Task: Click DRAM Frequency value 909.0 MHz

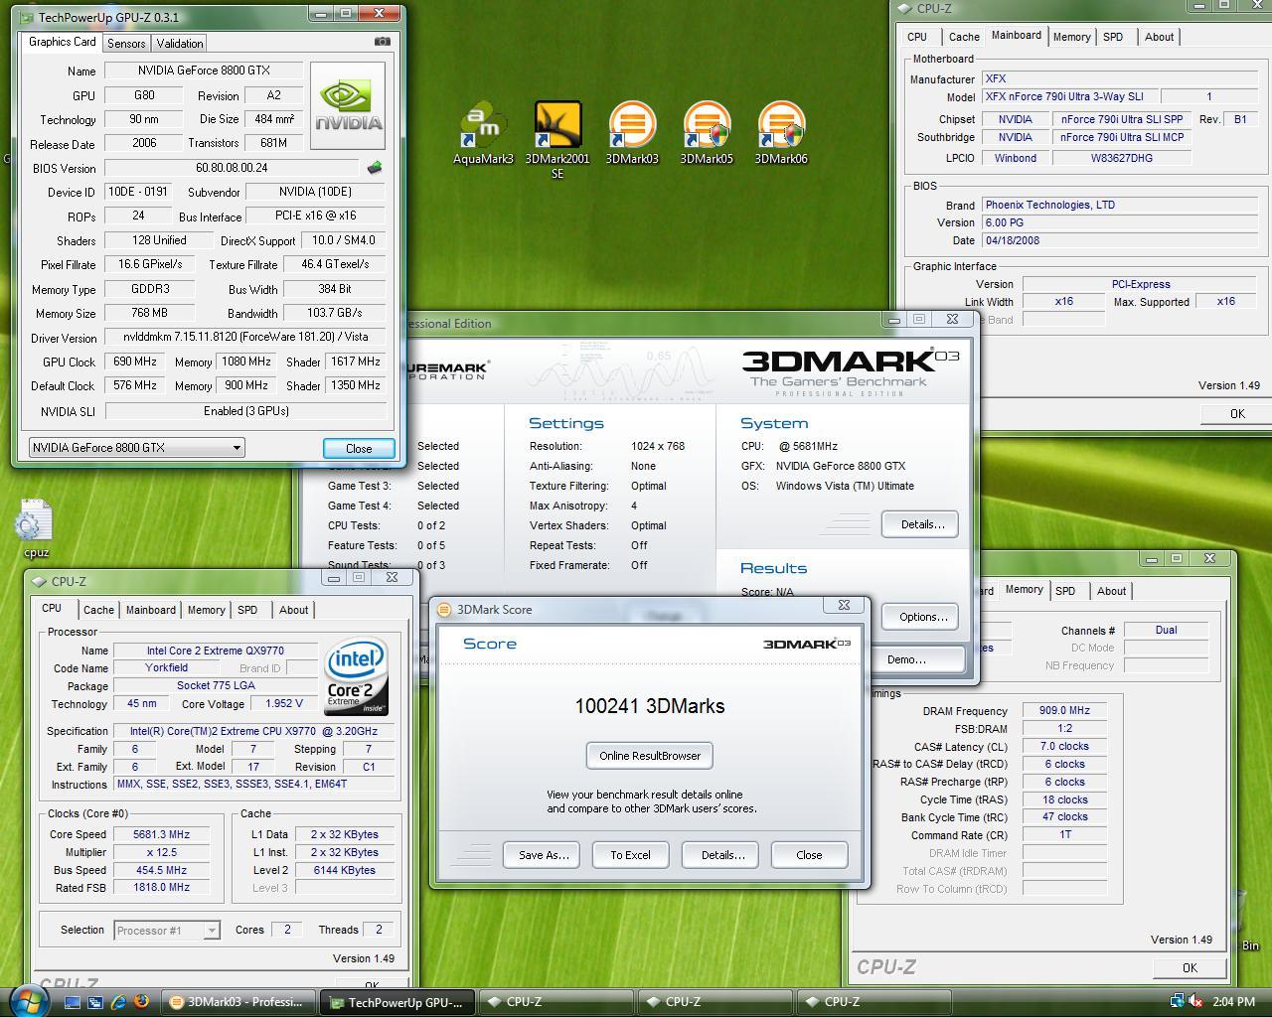Action: click(1064, 711)
